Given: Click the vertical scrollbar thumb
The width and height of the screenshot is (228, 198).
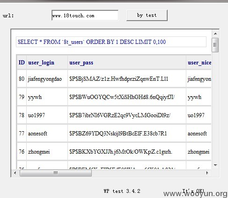Looking at the screenshot, I should pyautogui.click(x=215, y=45).
